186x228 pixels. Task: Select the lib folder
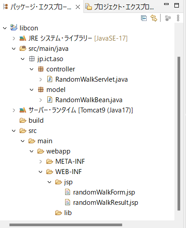tap(63, 213)
